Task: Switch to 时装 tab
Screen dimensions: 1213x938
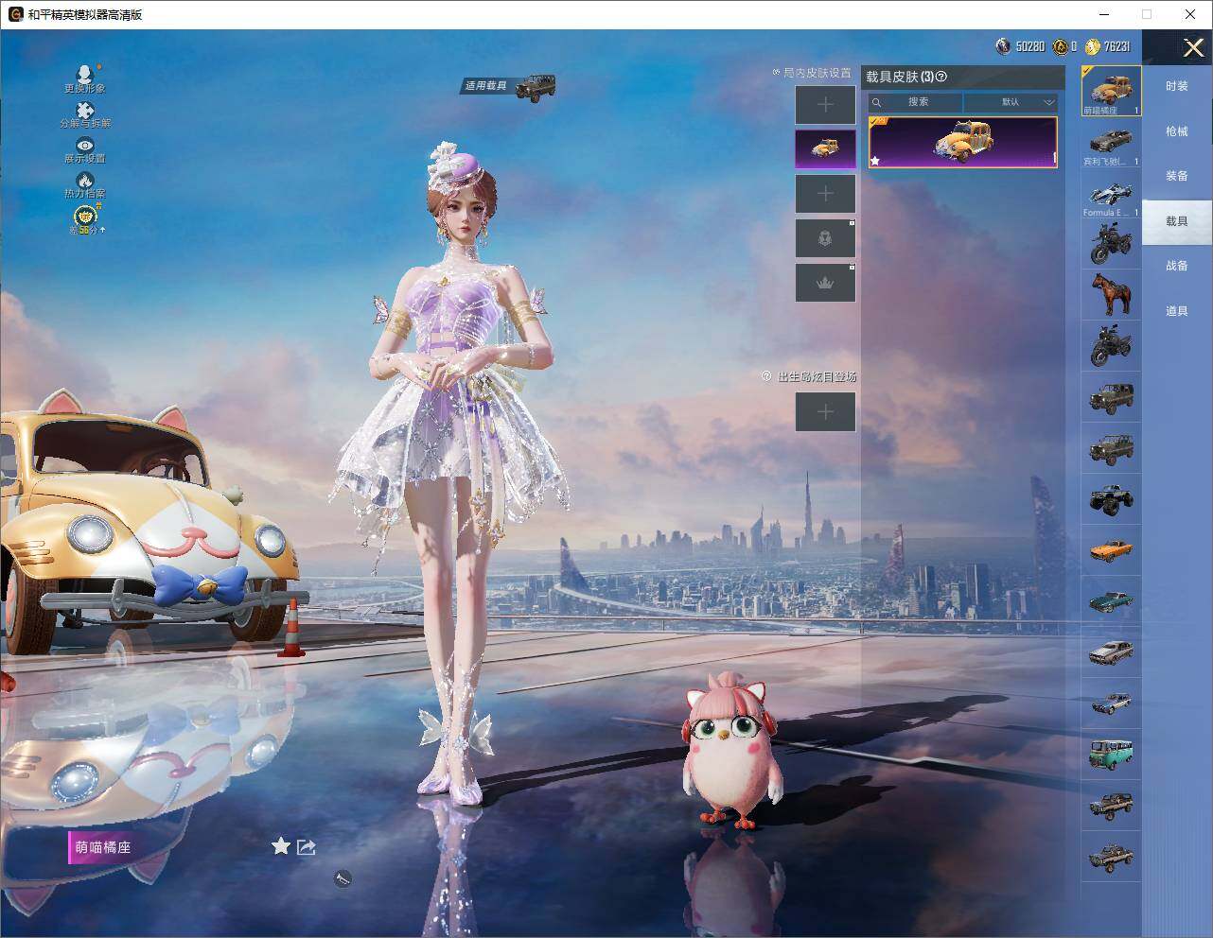Action: pyautogui.click(x=1177, y=86)
